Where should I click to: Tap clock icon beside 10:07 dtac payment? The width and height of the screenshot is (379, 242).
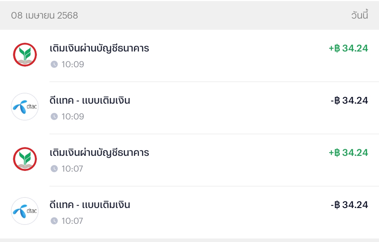pyautogui.click(x=54, y=221)
